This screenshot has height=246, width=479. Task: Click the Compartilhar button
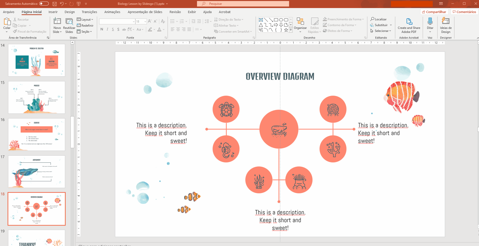coord(434,12)
